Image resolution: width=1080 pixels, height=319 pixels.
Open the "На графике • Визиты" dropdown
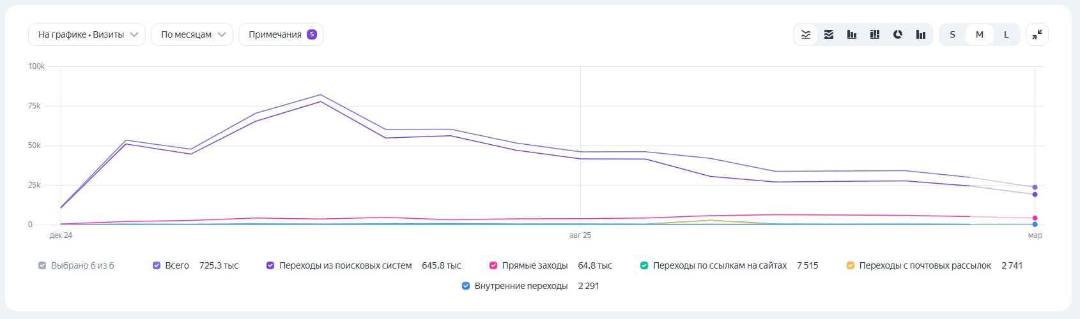click(x=87, y=34)
